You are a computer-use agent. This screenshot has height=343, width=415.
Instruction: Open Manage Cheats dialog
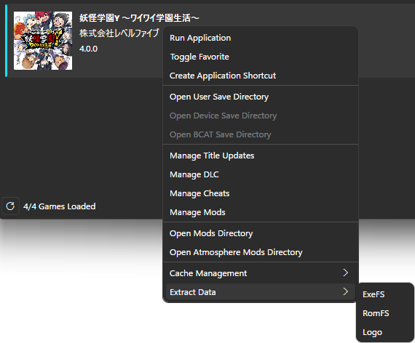(261, 193)
